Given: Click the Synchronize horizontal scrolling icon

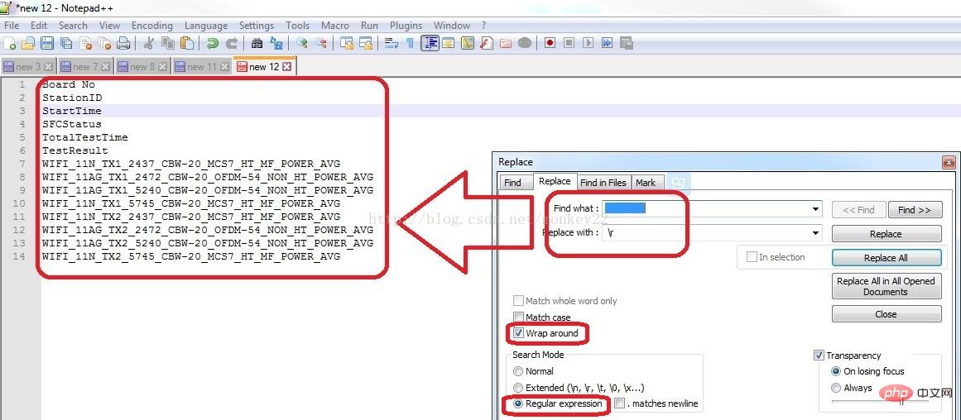Looking at the screenshot, I should 366,44.
